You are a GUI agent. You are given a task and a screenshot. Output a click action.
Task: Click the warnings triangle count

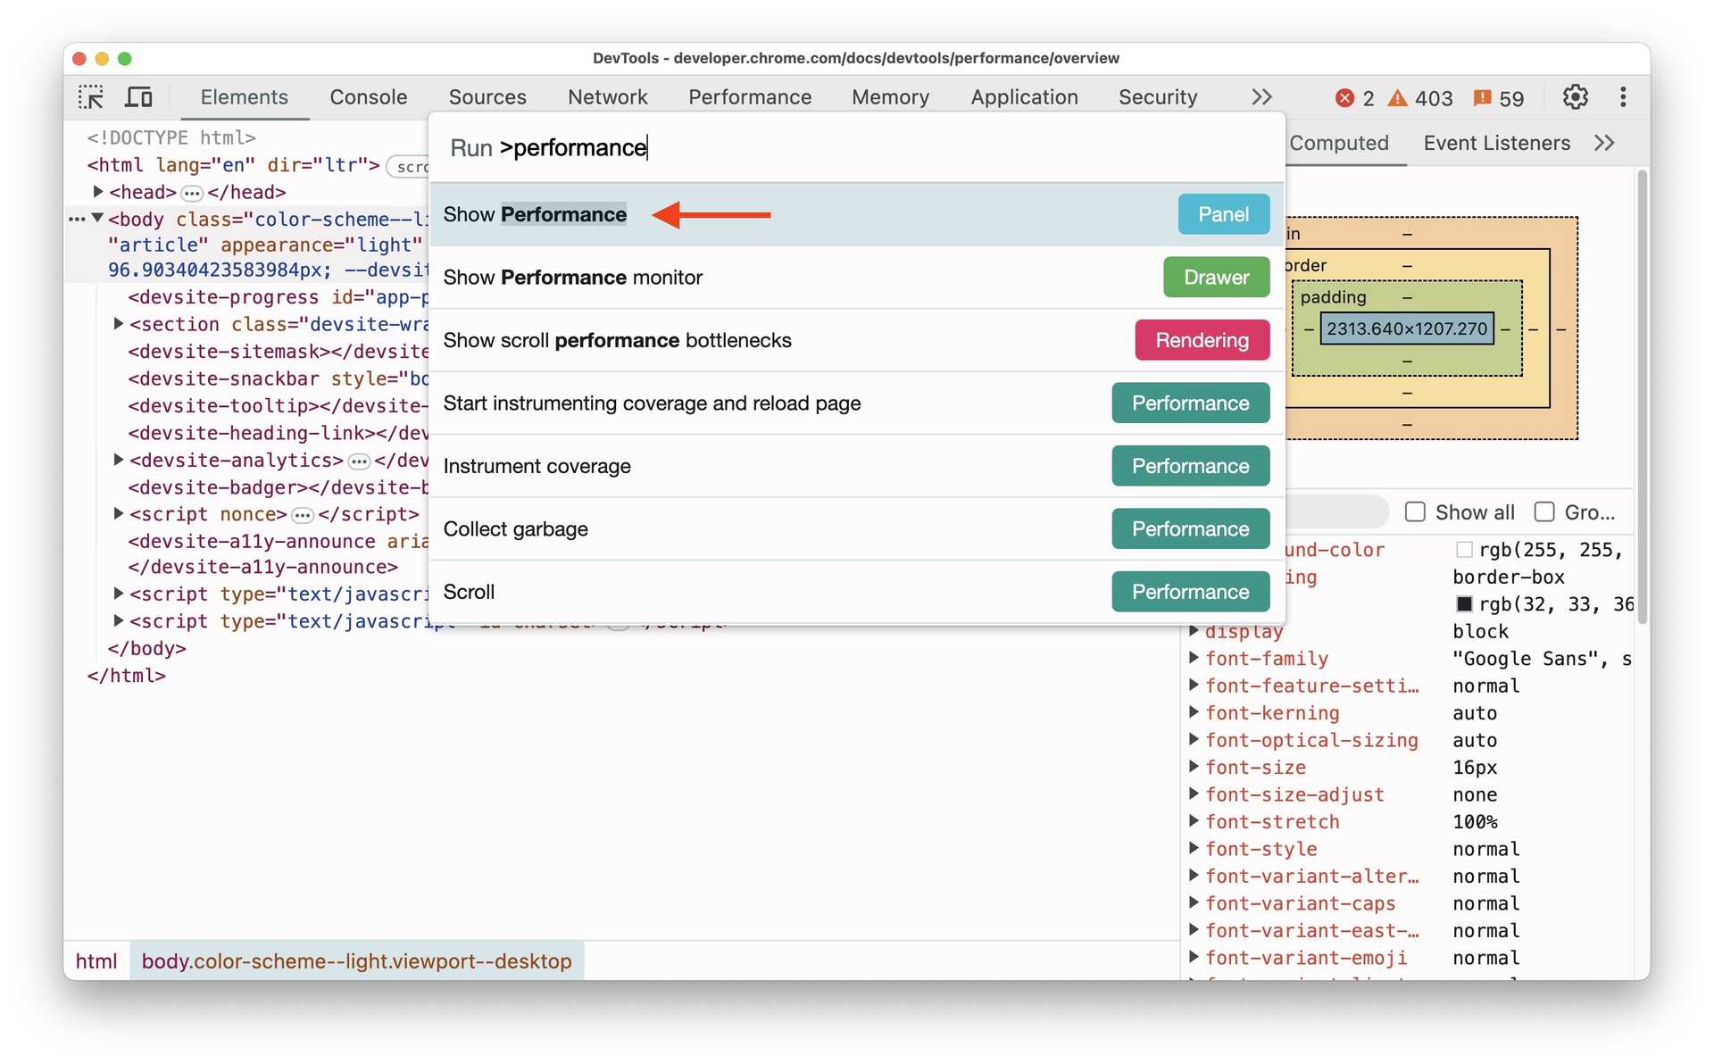(1420, 98)
